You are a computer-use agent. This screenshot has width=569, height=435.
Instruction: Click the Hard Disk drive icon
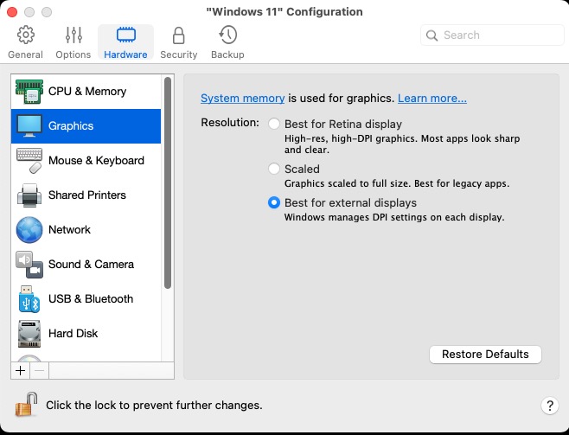coord(29,334)
